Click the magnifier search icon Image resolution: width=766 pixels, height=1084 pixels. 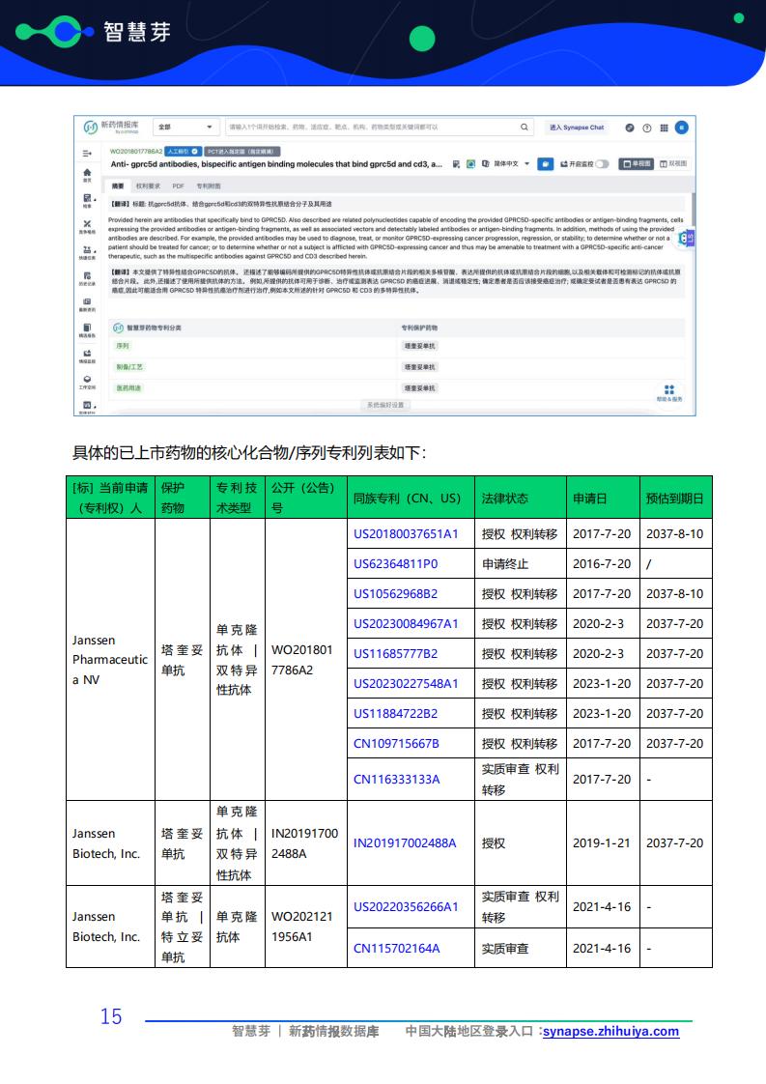click(x=525, y=128)
